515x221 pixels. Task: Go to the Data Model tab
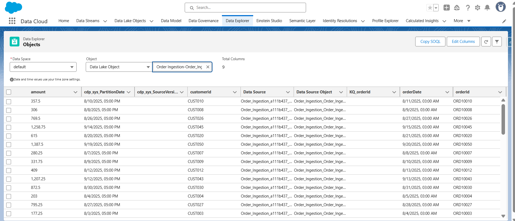171,21
